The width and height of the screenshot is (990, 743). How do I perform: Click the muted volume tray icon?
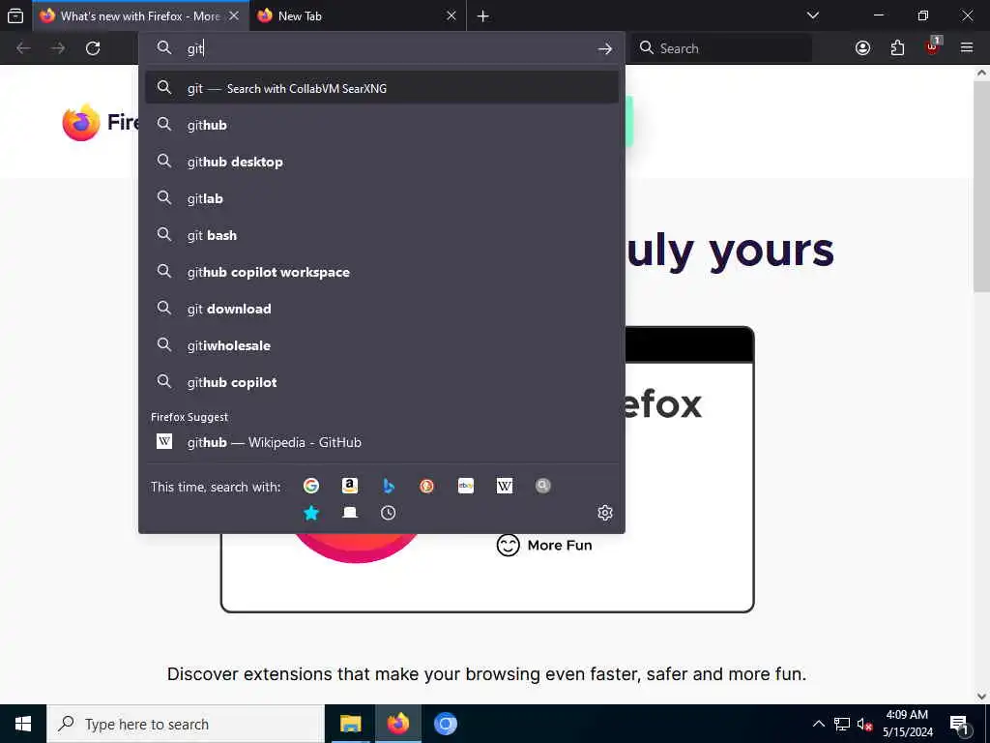coord(864,724)
